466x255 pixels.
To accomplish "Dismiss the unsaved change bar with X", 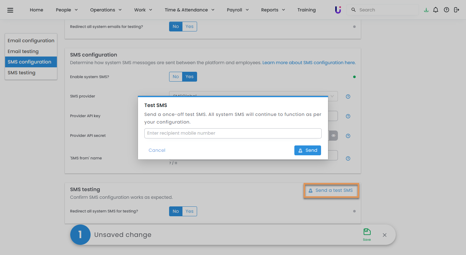I will pyautogui.click(x=385, y=235).
